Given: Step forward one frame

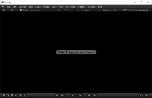Looking at the screenshot, I should [62, 95].
